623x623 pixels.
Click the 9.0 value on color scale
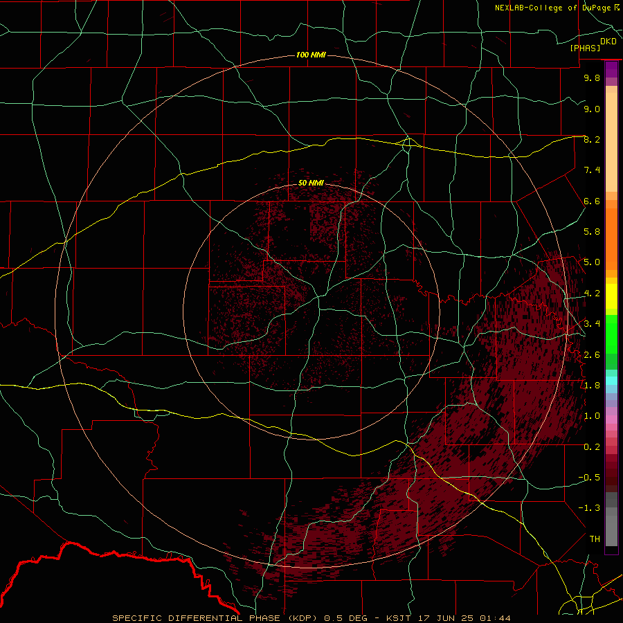(x=592, y=109)
